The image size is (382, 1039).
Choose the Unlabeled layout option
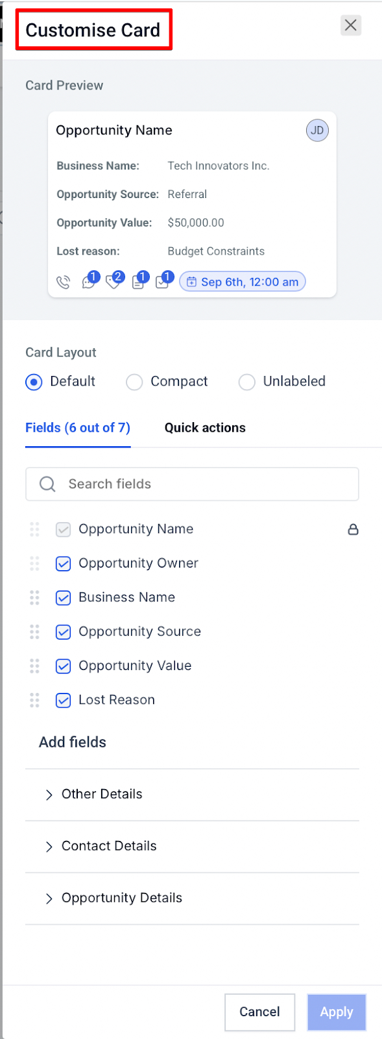282,382
